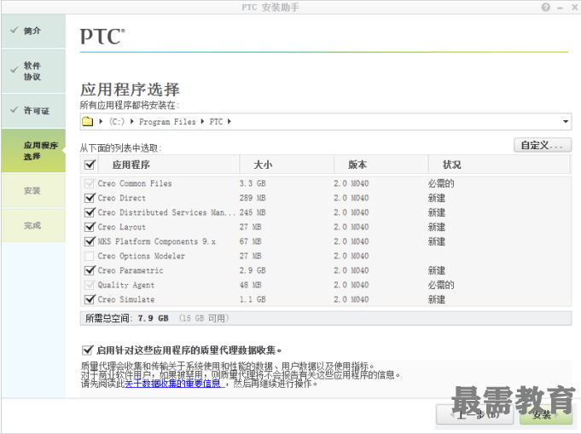Expand the arrow after the folder icon

(101, 121)
